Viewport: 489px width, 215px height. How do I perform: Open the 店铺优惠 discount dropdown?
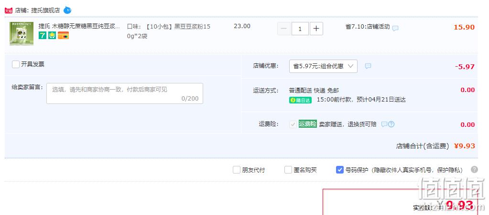323,66
